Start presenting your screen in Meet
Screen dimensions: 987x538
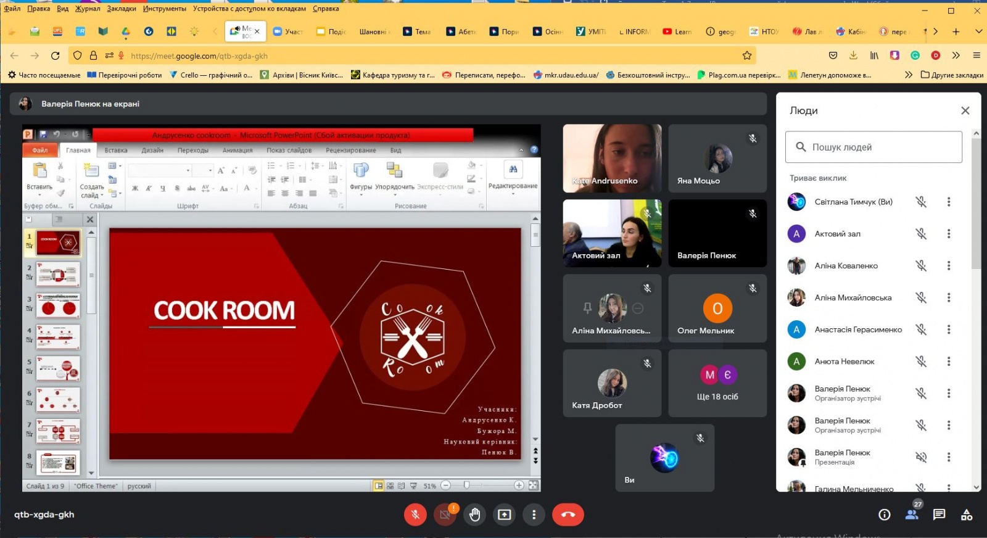tap(504, 515)
